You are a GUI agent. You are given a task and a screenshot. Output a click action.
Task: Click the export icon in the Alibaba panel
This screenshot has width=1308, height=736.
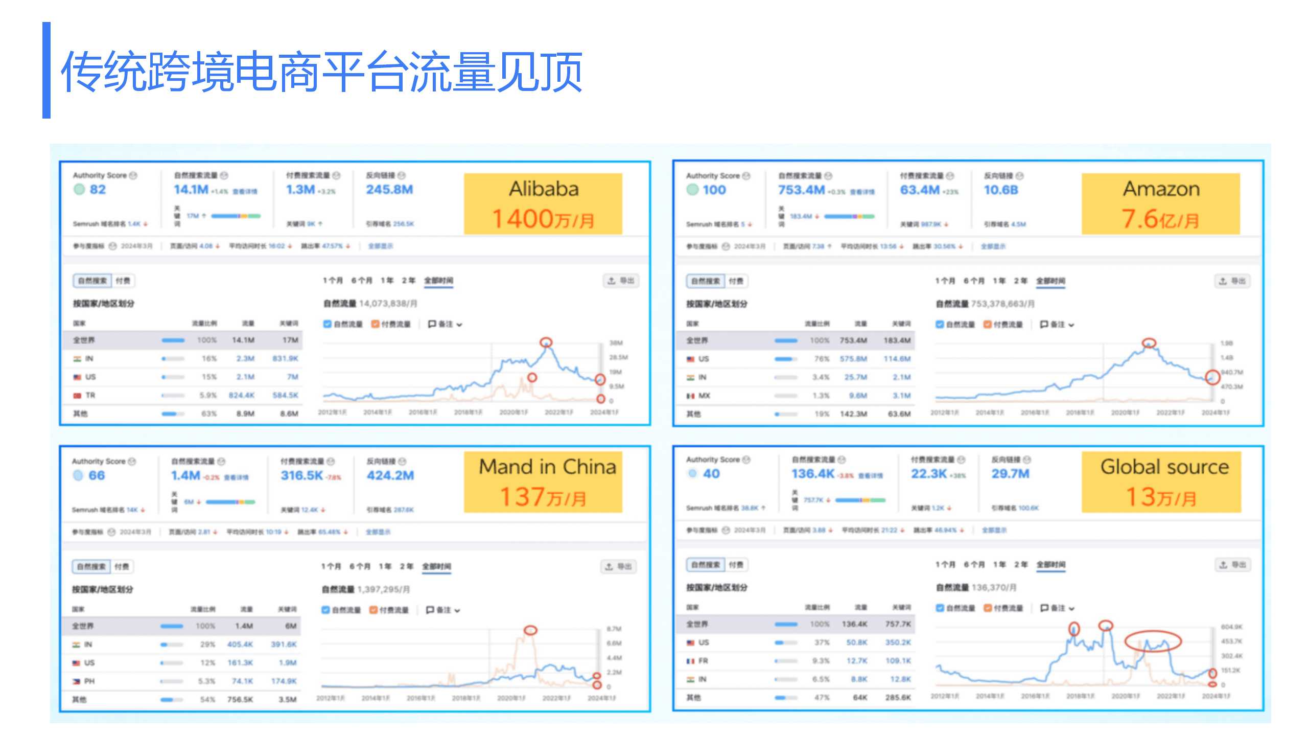click(612, 281)
